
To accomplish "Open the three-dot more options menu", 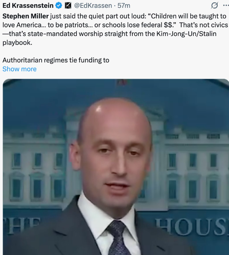I will tap(226, 5).
